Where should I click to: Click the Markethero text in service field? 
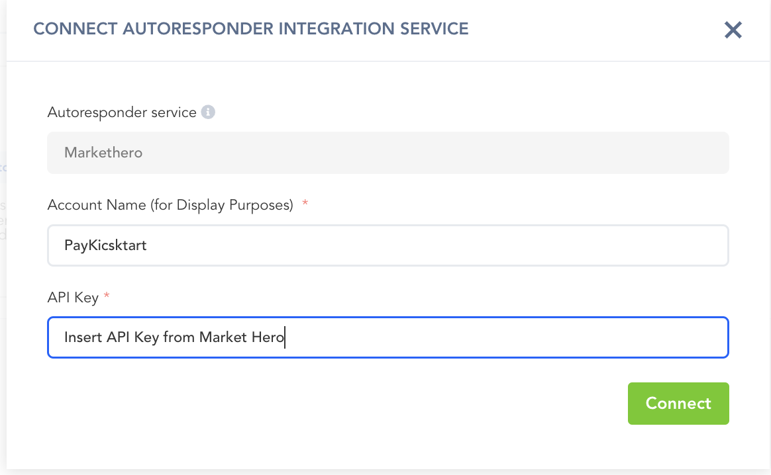[x=103, y=153]
